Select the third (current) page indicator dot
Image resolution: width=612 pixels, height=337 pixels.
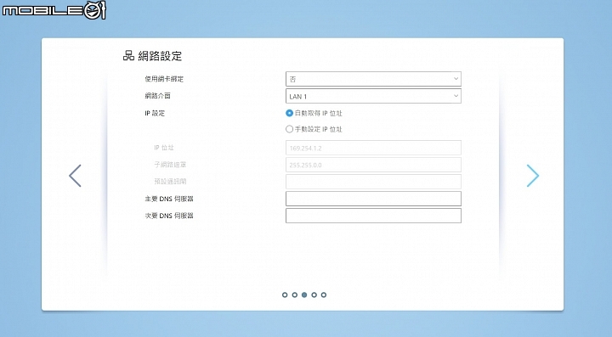[x=304, y=295]
